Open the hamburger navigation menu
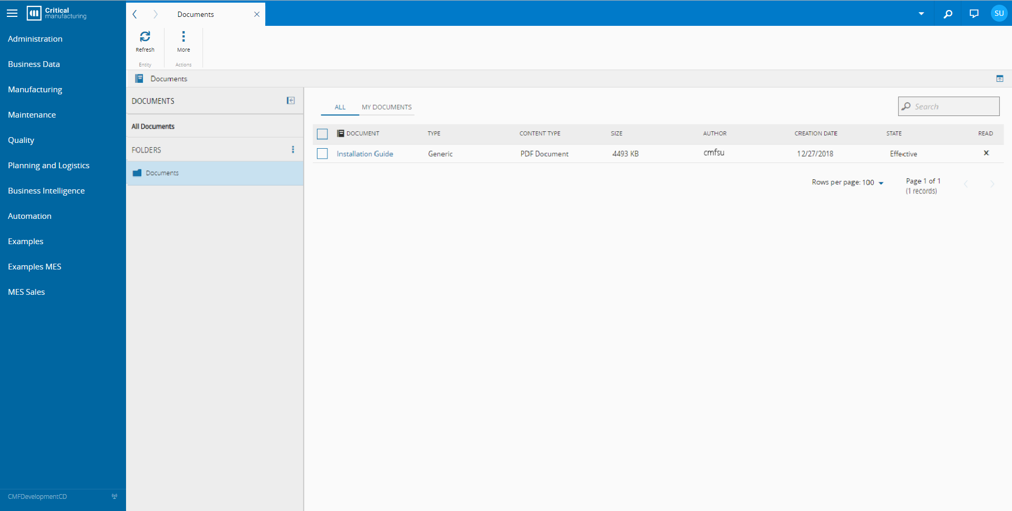Viewport: 1012px width, 511px height. click(12, 14)
